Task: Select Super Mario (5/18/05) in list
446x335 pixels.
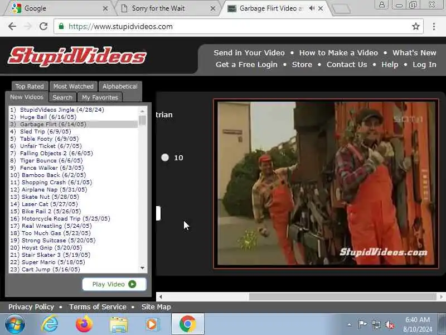Action: (74, 262)
